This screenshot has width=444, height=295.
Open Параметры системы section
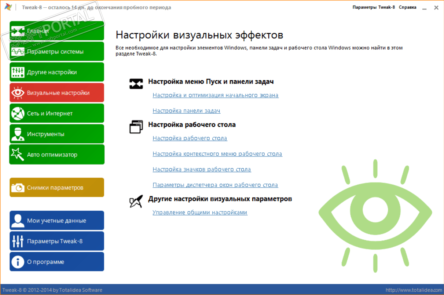[57, 51]
